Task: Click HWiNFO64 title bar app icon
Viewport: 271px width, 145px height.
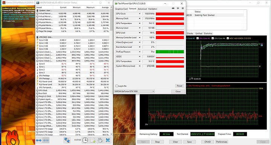Action: pyautogui.click(x=38, y=3)
